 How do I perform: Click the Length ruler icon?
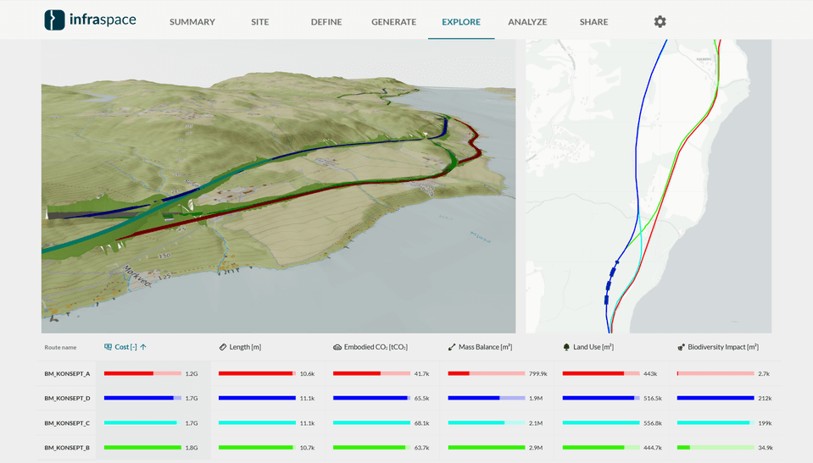[223, 347]
